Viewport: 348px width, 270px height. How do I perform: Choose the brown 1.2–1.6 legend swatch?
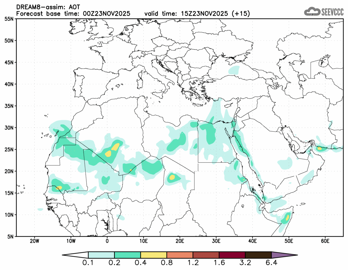pos(206,255)
